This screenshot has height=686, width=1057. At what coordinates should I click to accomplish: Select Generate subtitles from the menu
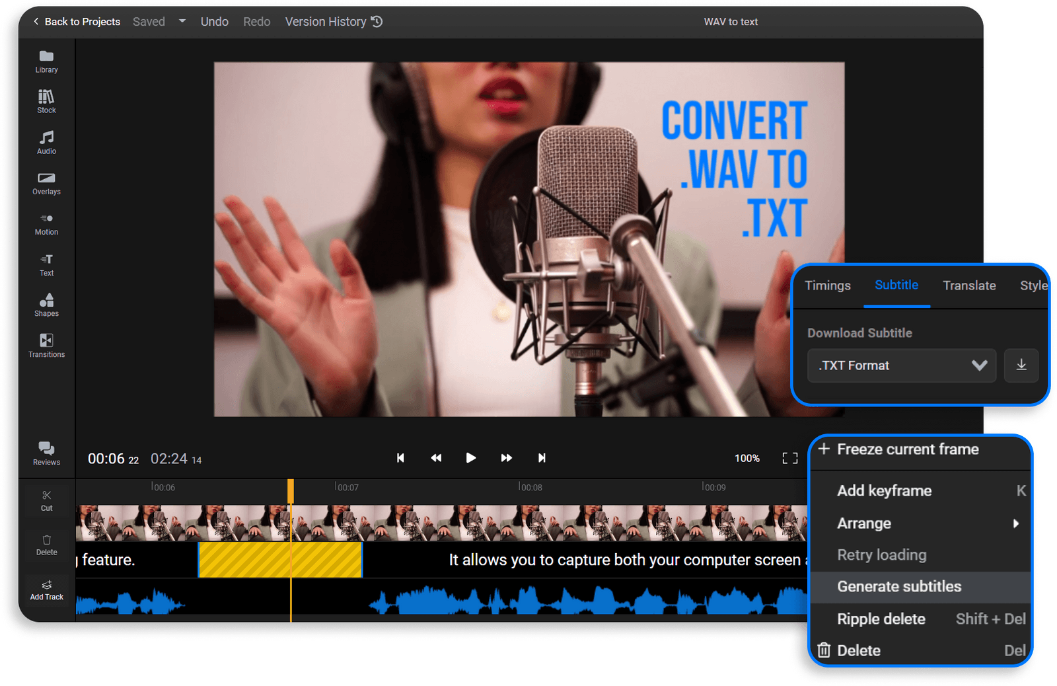[x=899, y=586]
